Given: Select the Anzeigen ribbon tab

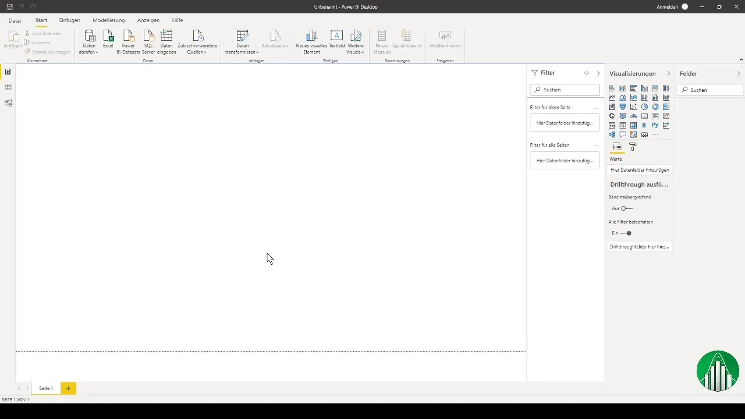Looking at the screenshot, I should coord(148,20).
